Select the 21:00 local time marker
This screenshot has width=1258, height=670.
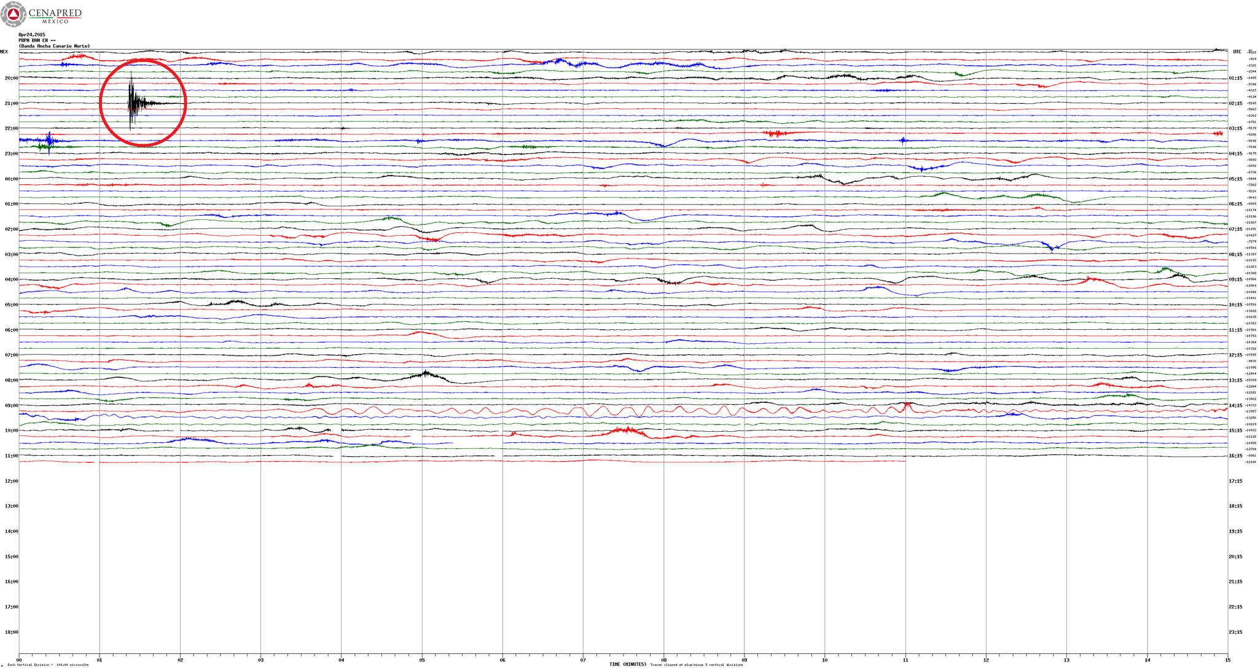tap(11, 103)
